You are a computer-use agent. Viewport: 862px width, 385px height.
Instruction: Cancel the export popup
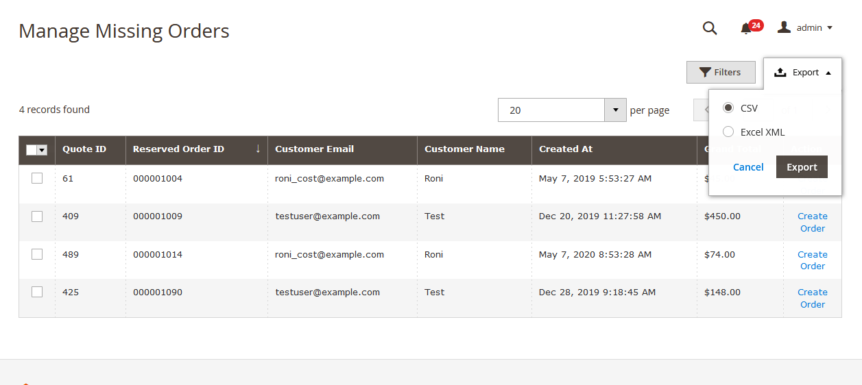tap(747, 167)
